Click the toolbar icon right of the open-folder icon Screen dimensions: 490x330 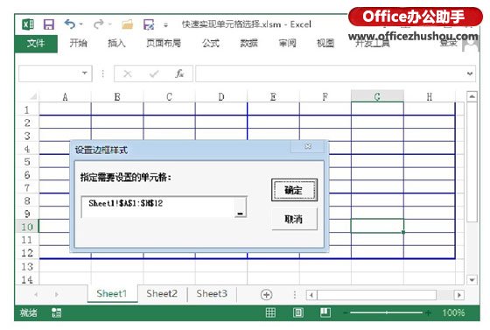149,25
